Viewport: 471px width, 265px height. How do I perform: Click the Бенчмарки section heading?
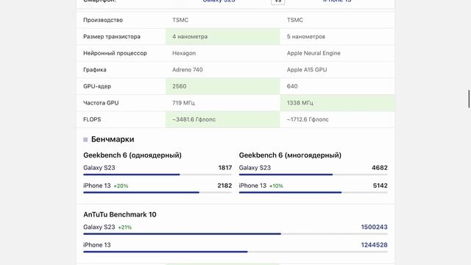113,139
